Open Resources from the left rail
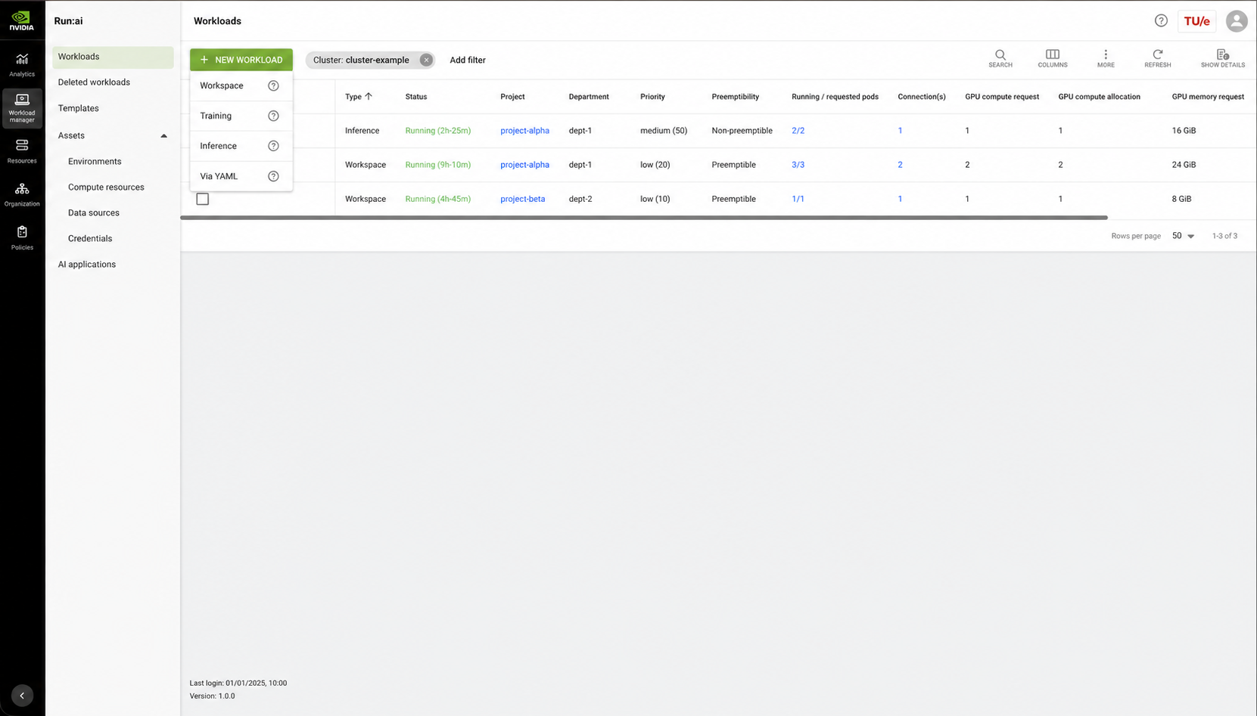Screen dimensions: 1257x716 22,151
